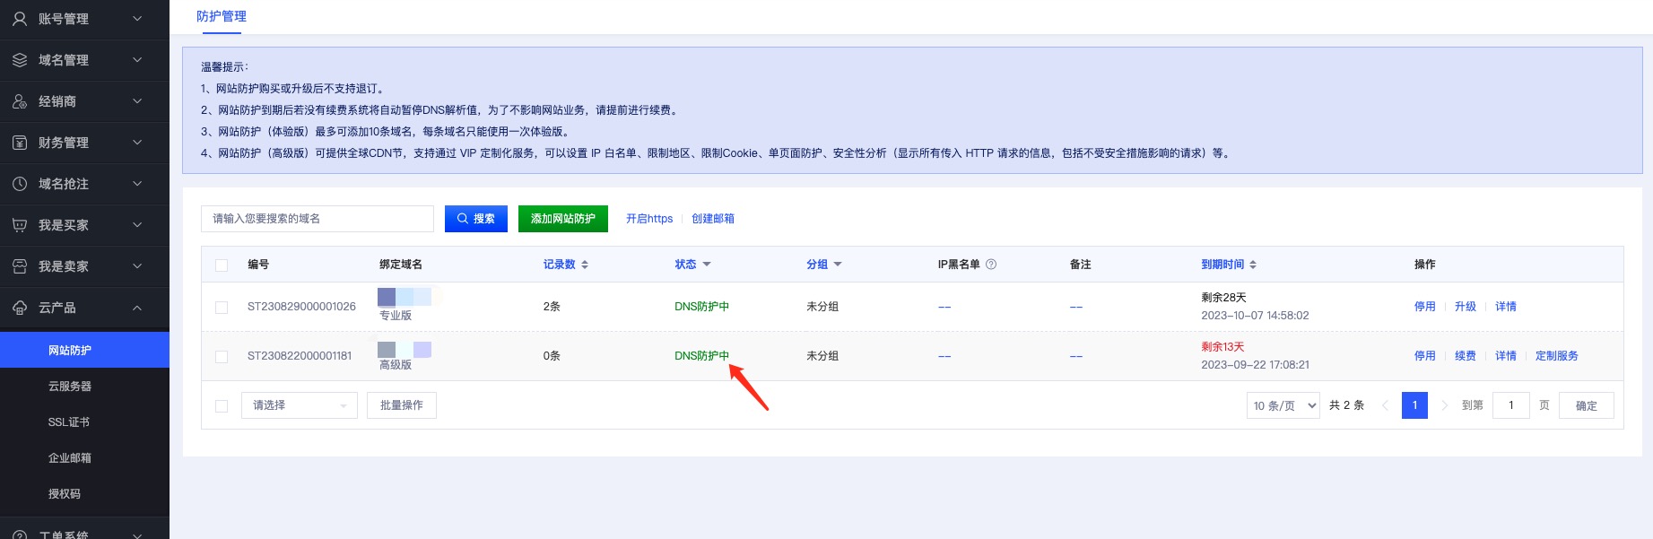Viewport: 1653px width, 539px height.
Task: Collapse the 云产品 menu chevron
Action: 137,308
